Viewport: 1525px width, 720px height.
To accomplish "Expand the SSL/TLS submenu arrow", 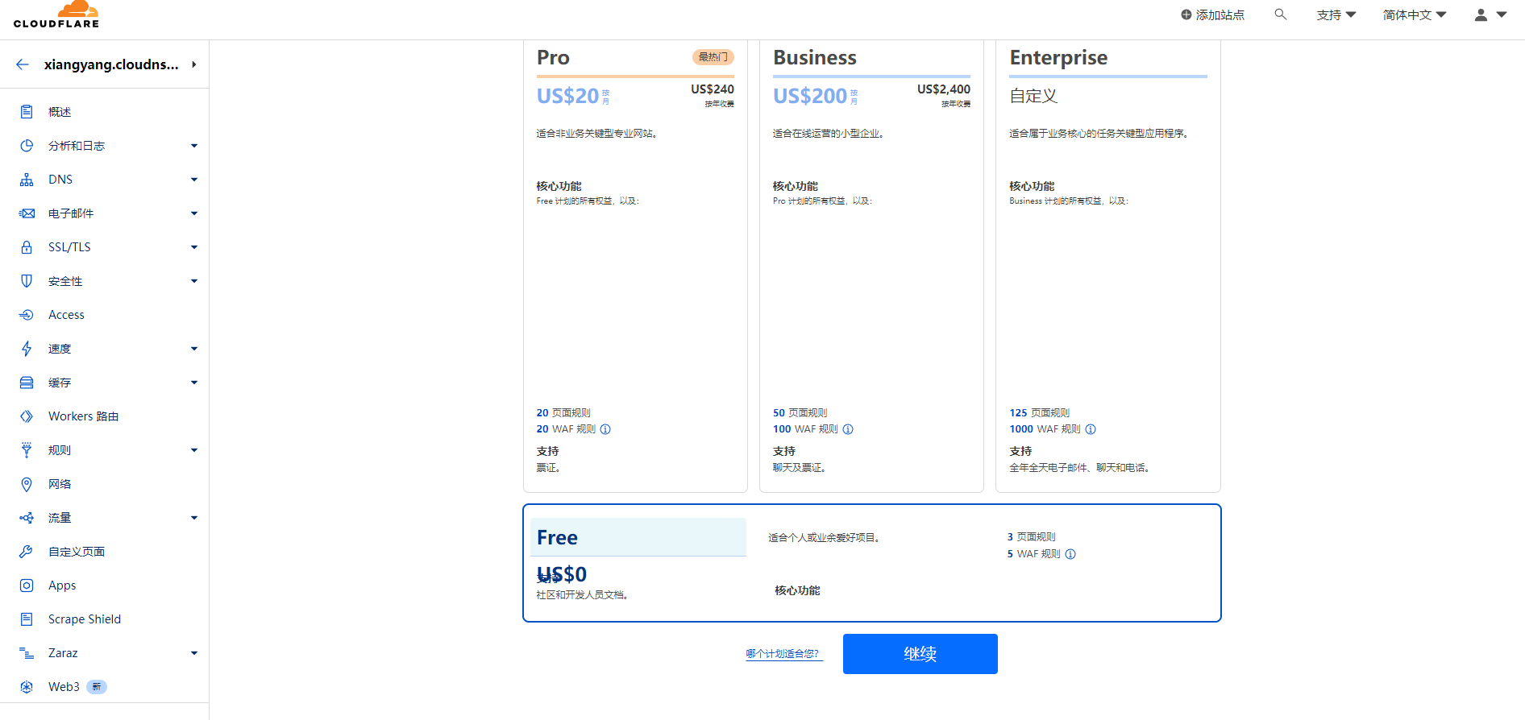I will pyautogui.click(x=194, y=247).
